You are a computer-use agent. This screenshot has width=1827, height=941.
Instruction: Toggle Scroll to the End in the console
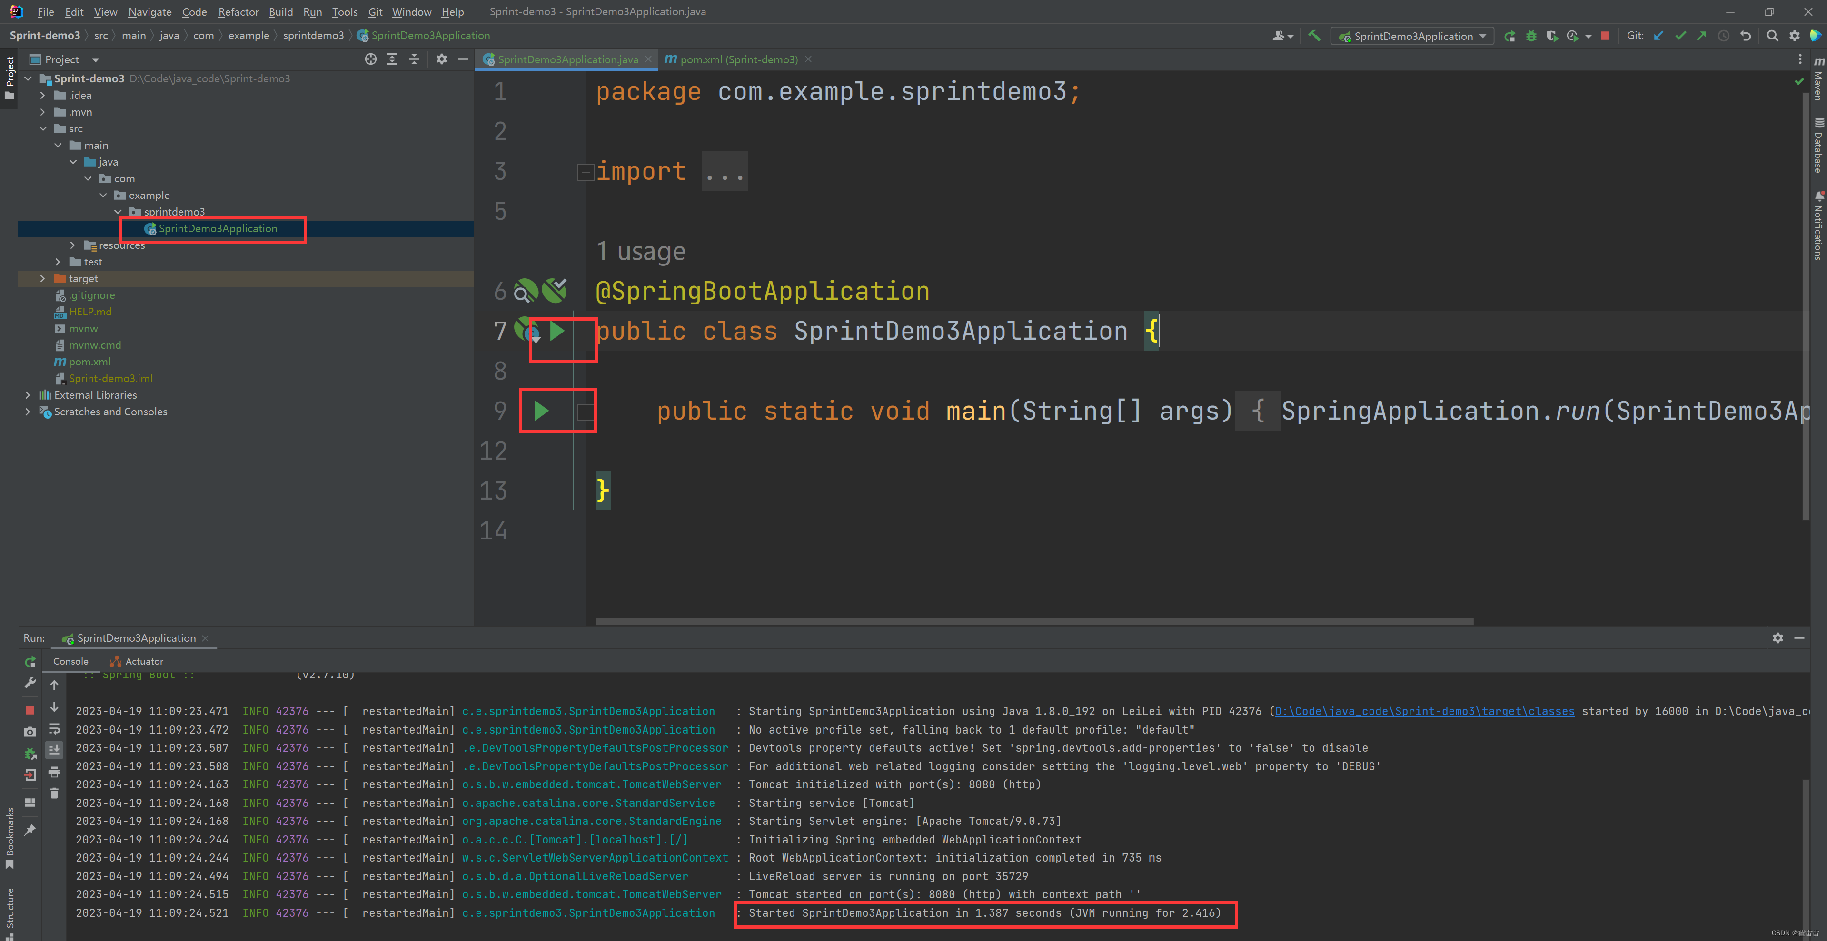(x=54, y=750)
